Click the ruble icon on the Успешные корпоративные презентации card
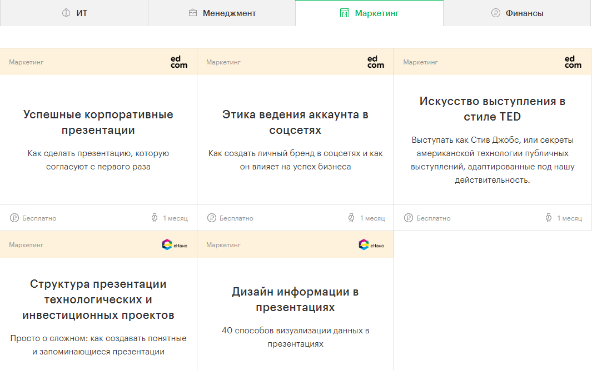Image resolution: width=592 pixels, height=370 pixels. pos(14,218)
